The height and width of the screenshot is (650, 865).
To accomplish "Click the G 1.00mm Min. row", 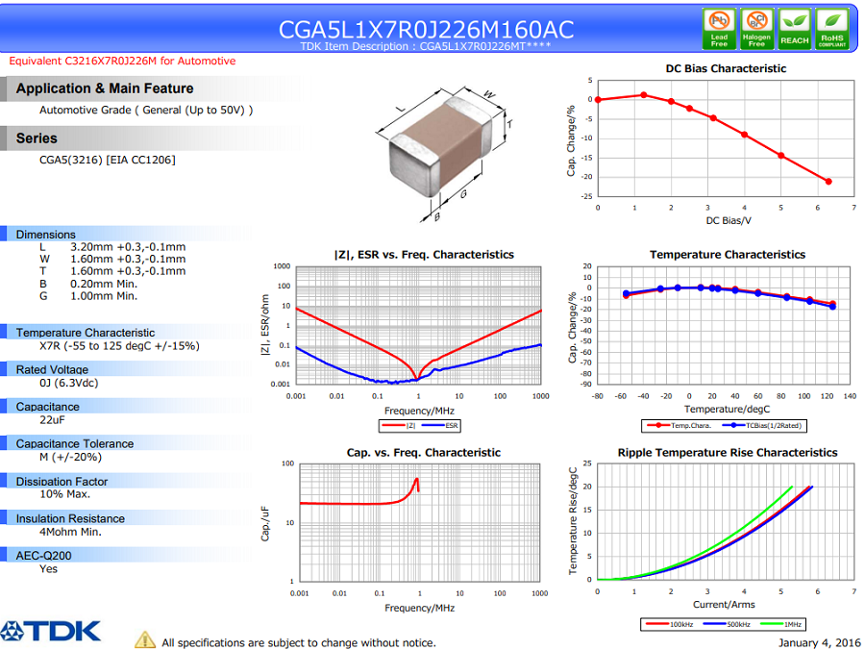I will (88, 296).
